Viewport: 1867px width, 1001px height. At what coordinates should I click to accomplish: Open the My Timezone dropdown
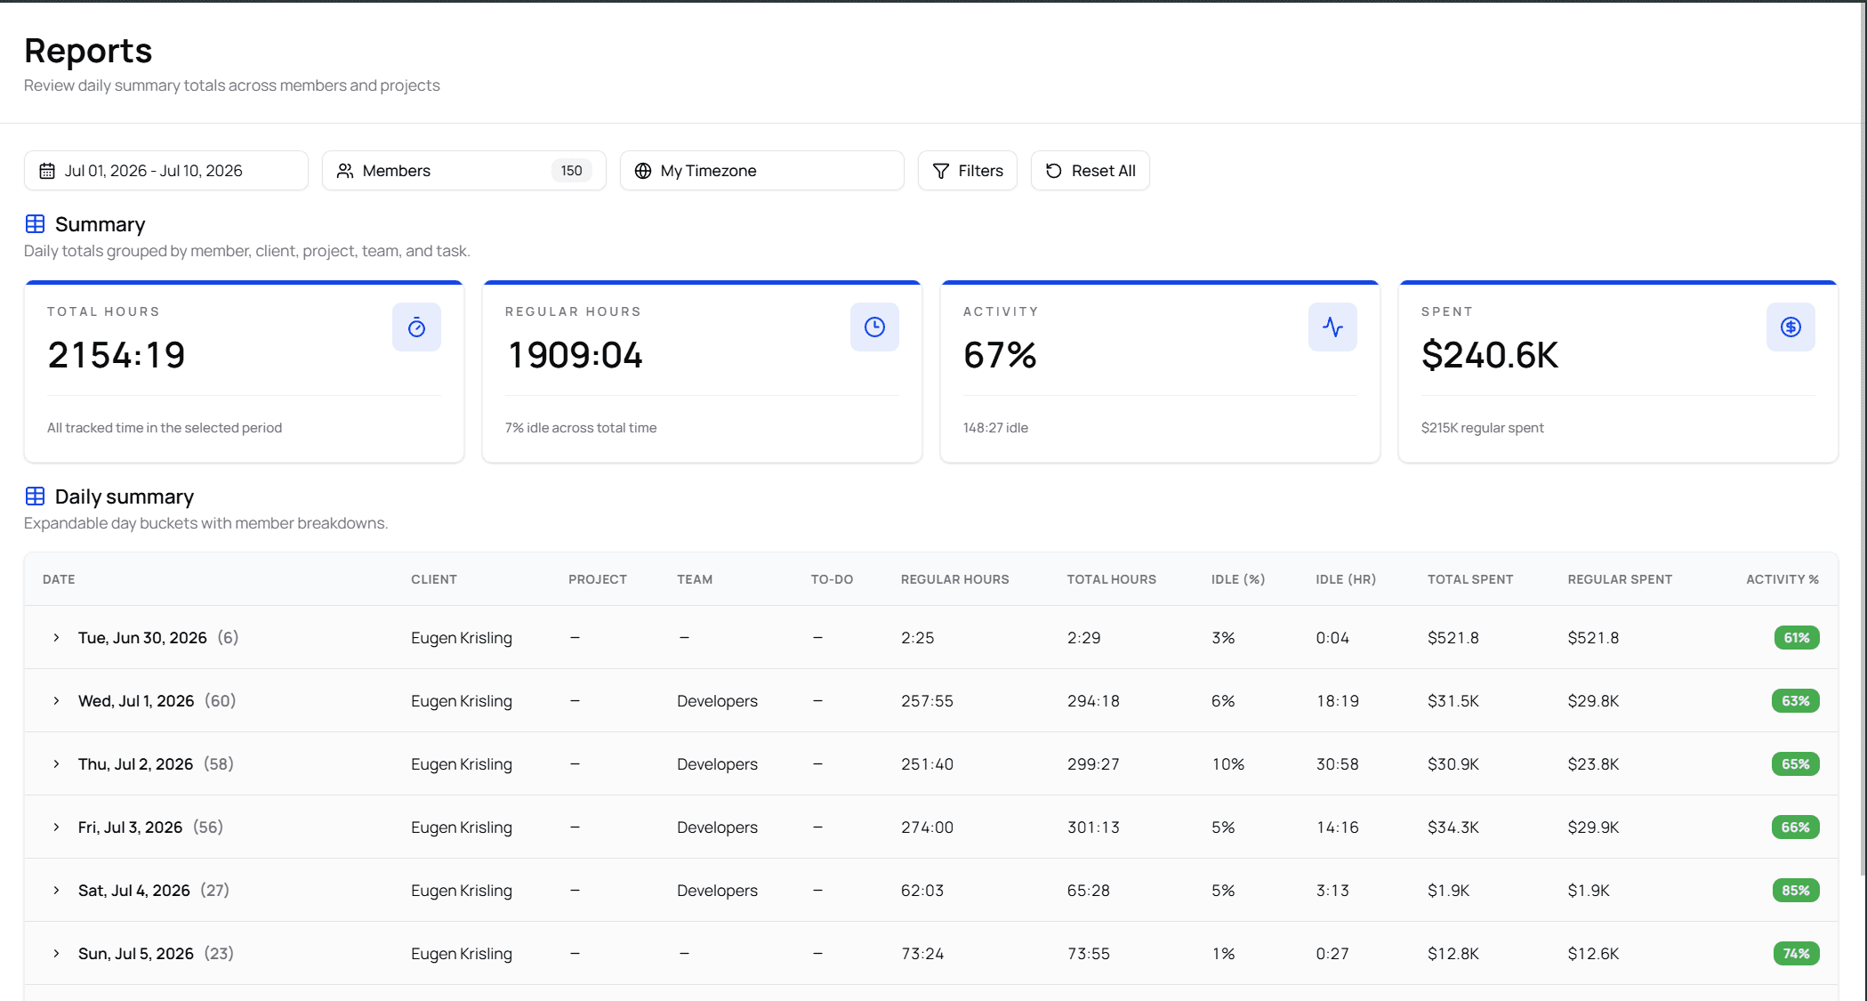coord(762,170)
